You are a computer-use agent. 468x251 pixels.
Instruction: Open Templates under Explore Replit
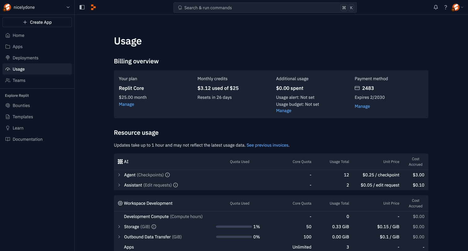coord(37,117)
